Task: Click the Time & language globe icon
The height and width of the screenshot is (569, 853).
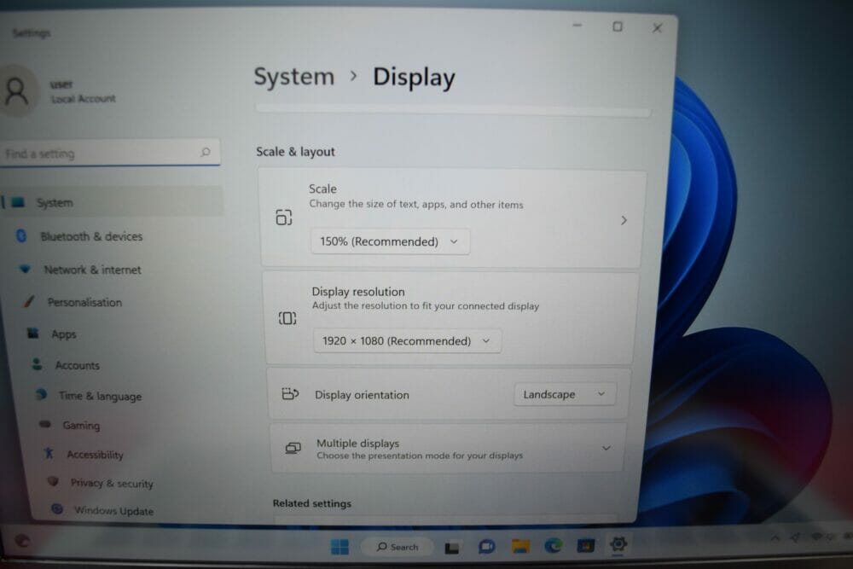Action: [x=41, y=394]
